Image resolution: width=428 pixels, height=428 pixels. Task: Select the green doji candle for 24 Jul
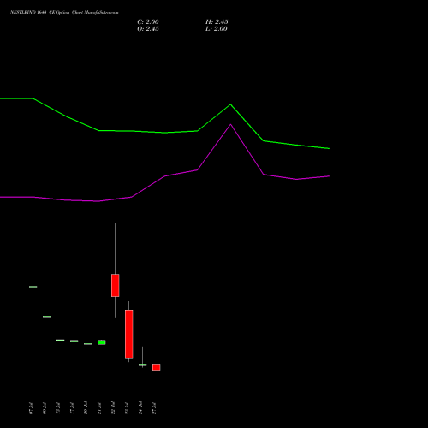(142, 364)
